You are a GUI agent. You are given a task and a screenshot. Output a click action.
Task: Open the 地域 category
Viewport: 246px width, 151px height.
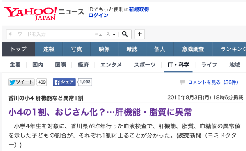235,65
